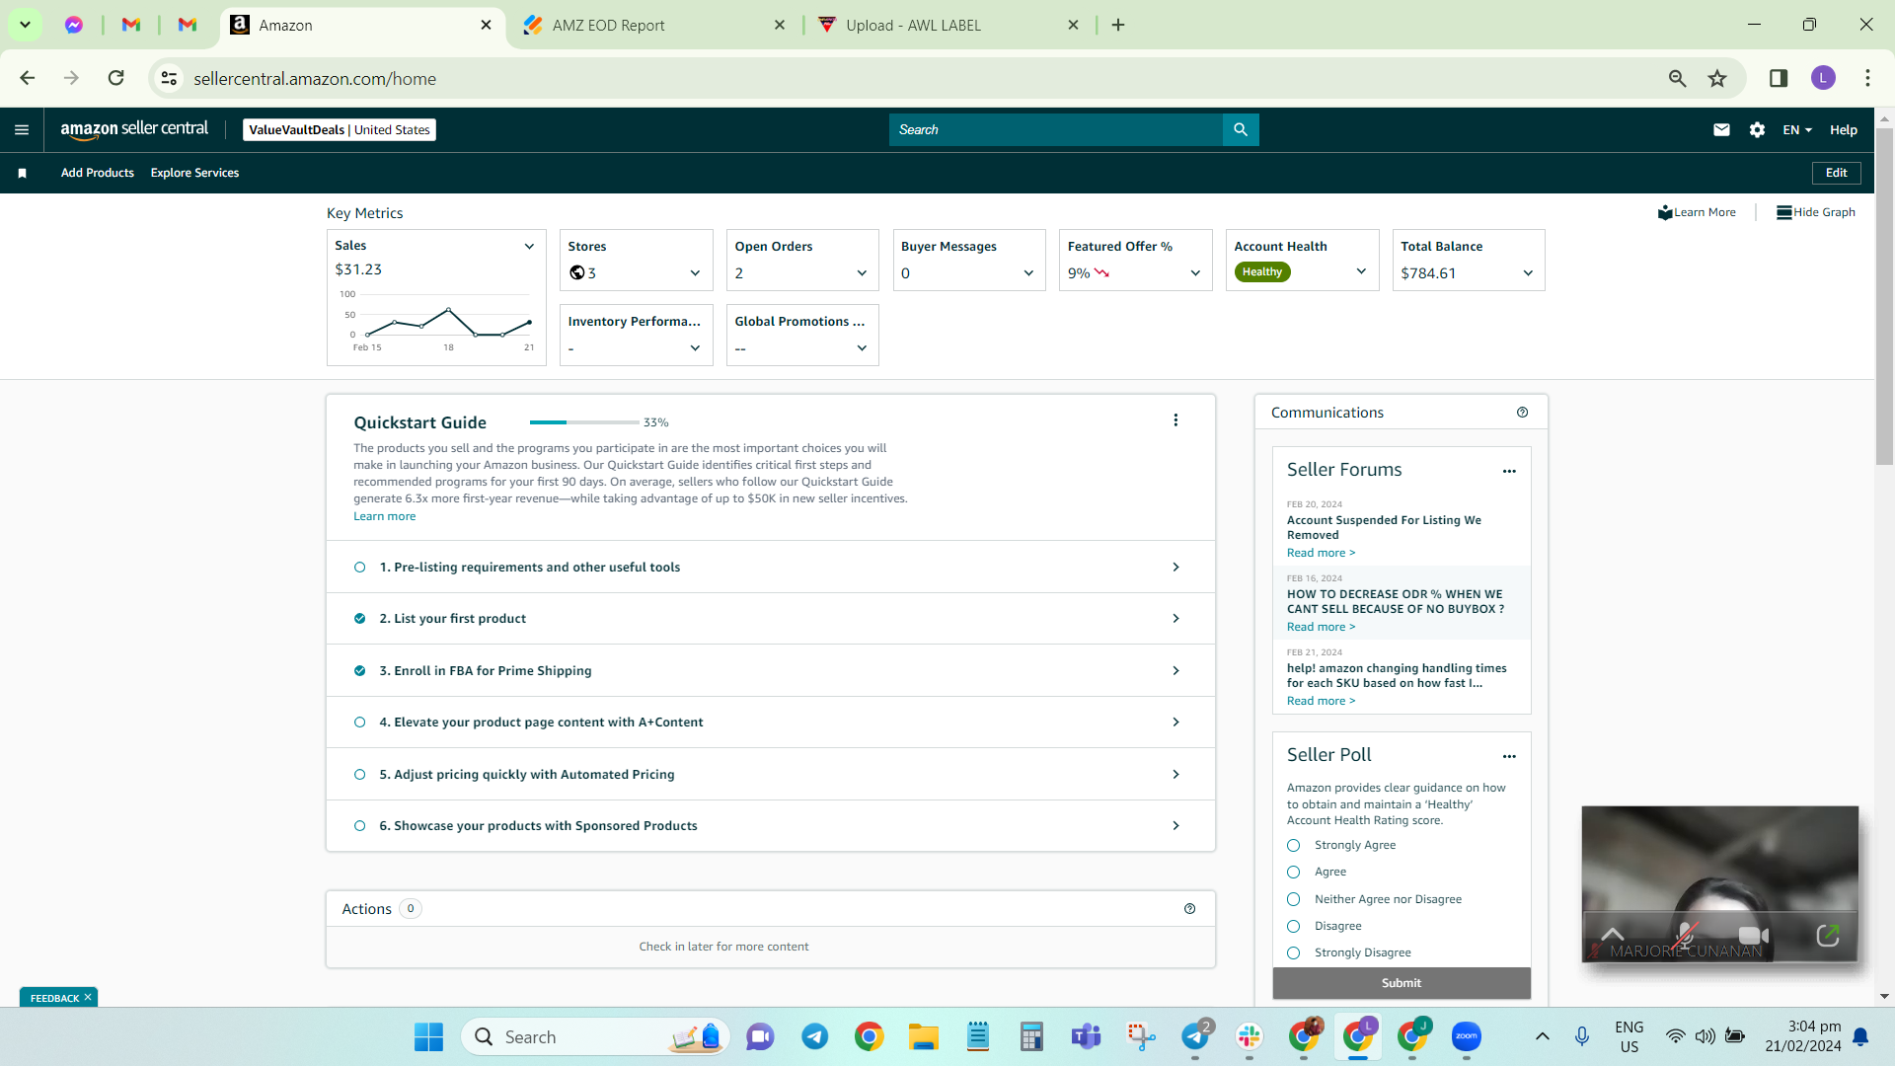Screen dimensions: 1895x1066
Task: Click the Actions help icon
Action: tap(1189, 909)
